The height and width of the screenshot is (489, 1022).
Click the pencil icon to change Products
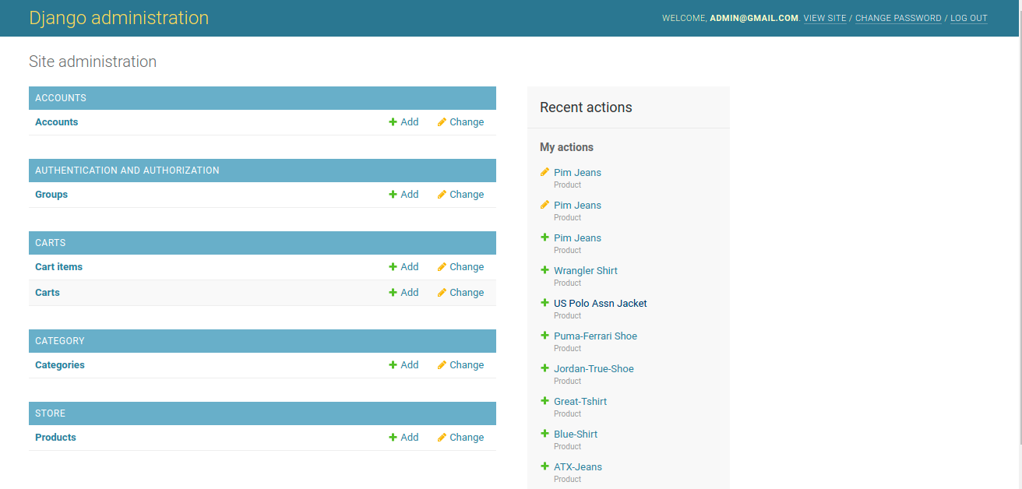pos(442,438)
